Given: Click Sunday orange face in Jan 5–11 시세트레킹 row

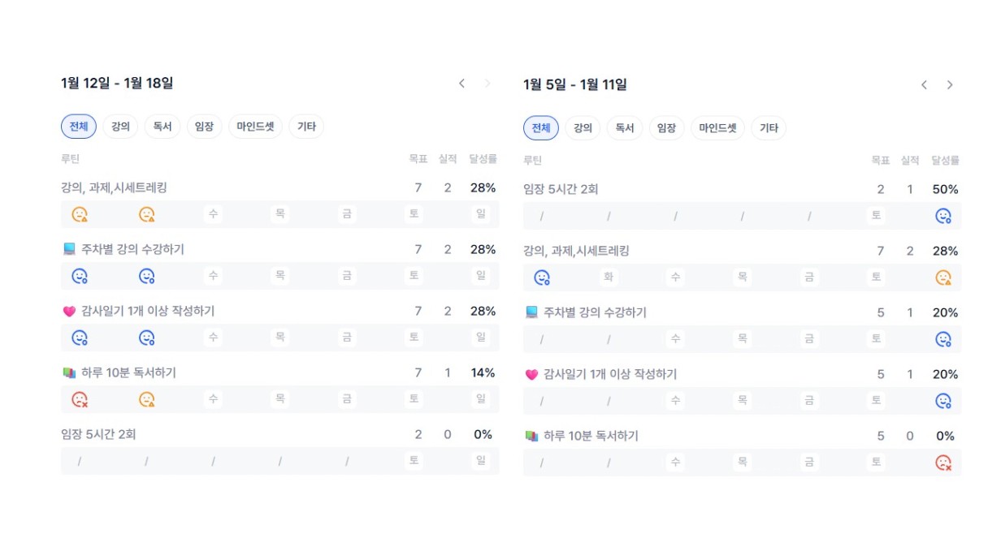Looking at the screenshot, I should click(x=943, y=277).
